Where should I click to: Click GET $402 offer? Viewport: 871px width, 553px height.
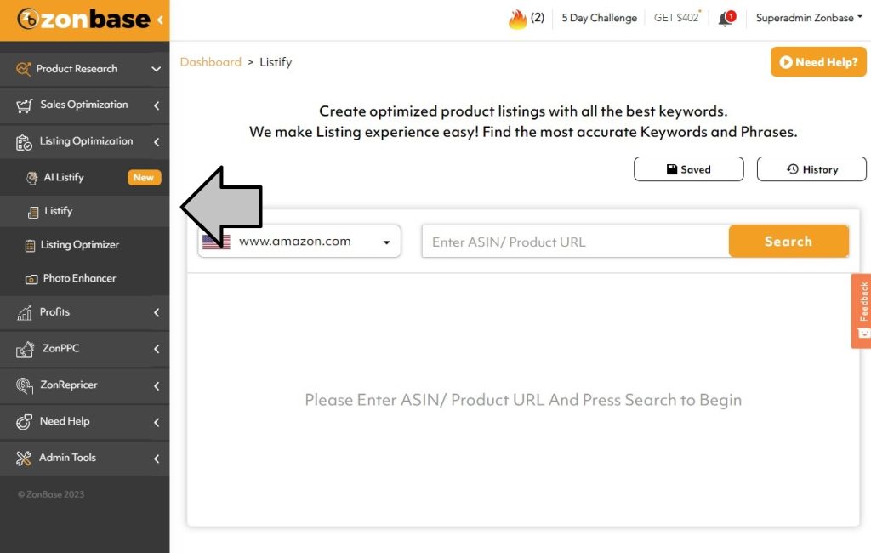677,17
